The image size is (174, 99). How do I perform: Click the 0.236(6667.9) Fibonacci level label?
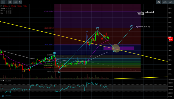(49, 68)
